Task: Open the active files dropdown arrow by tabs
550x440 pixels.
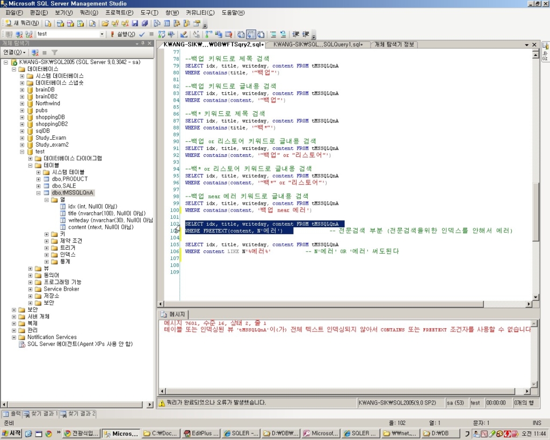Action: (526, 45)
